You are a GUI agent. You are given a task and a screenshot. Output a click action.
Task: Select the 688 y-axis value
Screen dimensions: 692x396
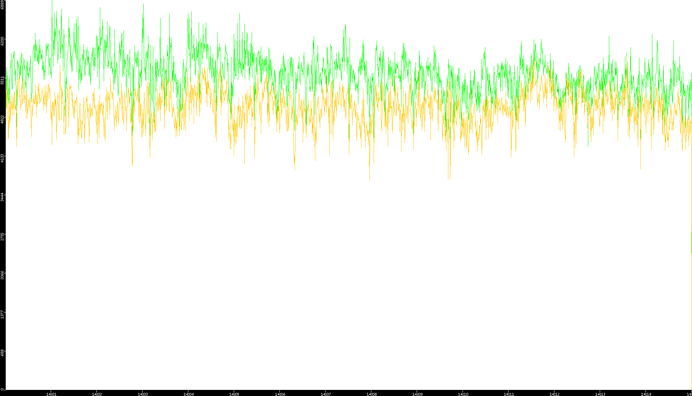pos(2,353)
